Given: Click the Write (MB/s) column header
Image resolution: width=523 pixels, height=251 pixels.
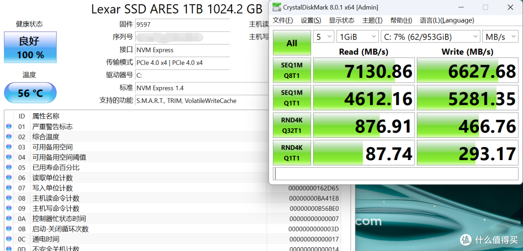Looking at the screenshot, I should [467, 52].
